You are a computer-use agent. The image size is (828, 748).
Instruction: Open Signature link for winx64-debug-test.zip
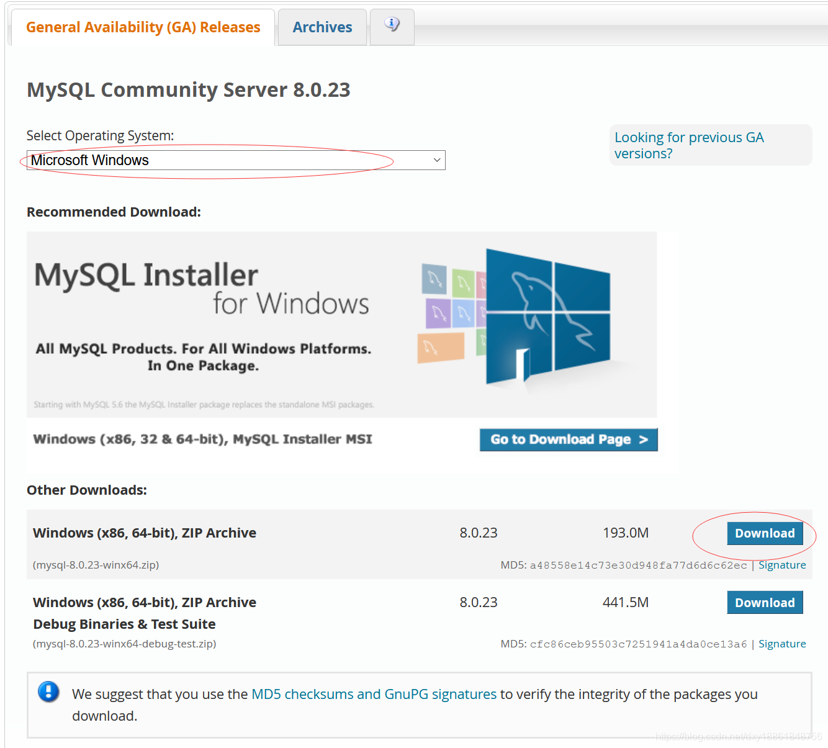tap(782, 644)
